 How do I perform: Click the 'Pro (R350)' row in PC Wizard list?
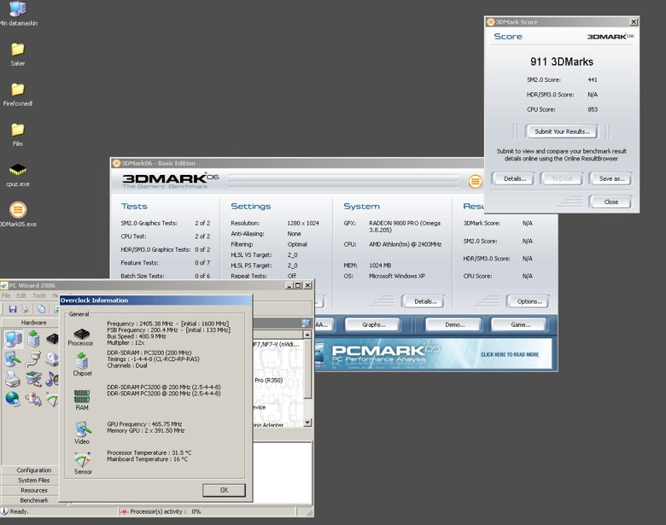[x=268, y=380]
